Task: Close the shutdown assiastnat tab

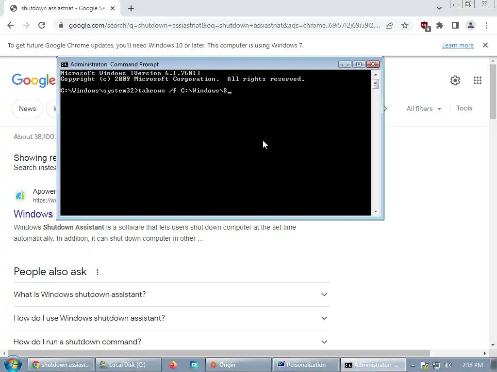Action: tap(113, 8)
